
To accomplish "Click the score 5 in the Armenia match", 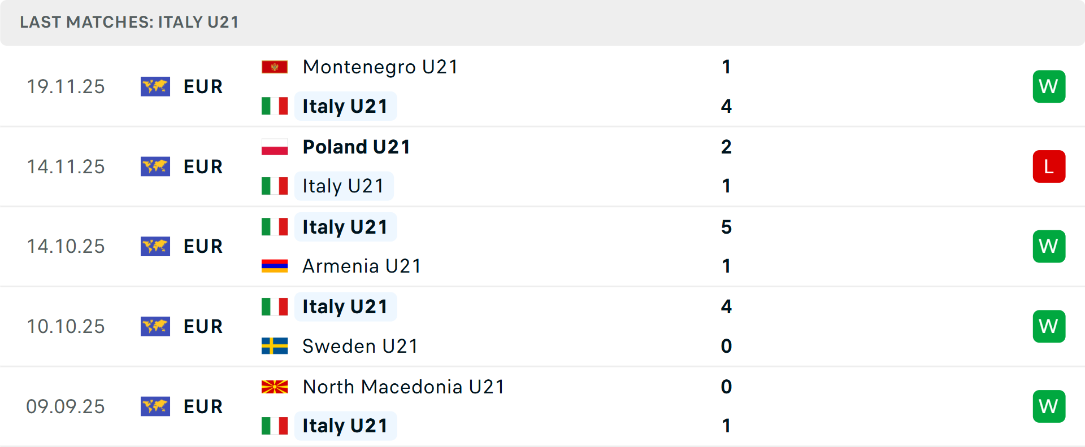I will point(726,227).
